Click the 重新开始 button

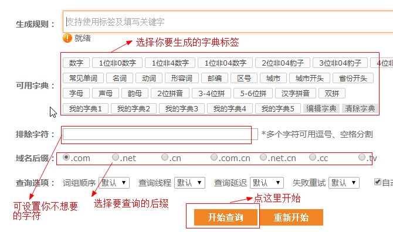[x=292, y=217]
